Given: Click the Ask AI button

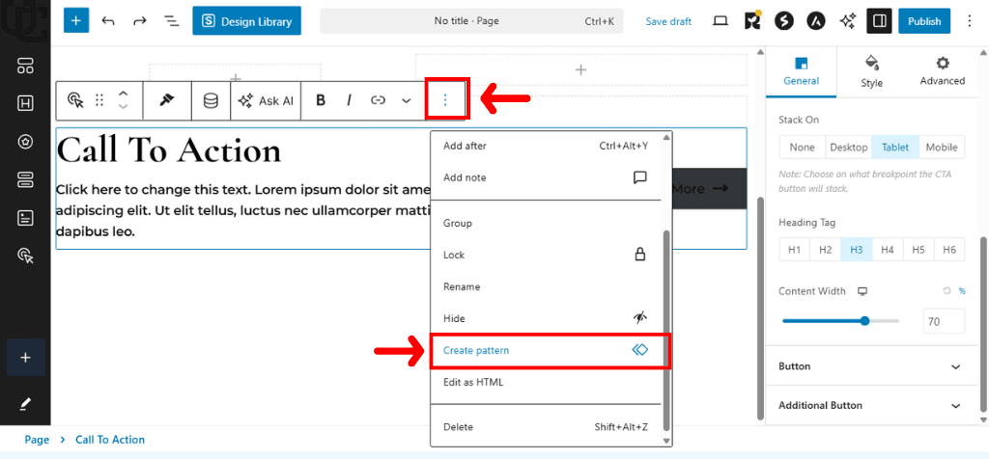Looking at the screenshot, I should (266, 100).
